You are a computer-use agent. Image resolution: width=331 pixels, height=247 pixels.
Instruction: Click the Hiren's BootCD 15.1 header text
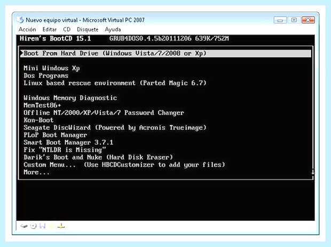pos(56,38)
